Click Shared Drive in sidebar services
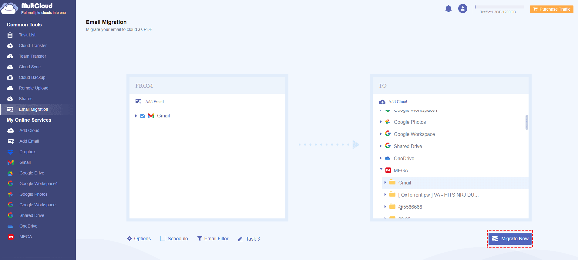Screen dimensions: 578x260 point(32,215)
